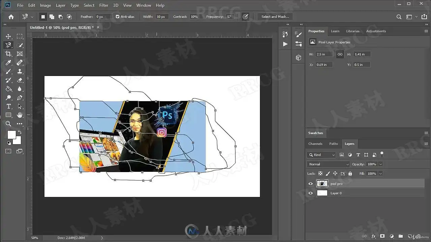The image size is (431, 242).
Task: Open the Filter menu
Action: pyautogui.click(x=104, y=5)
